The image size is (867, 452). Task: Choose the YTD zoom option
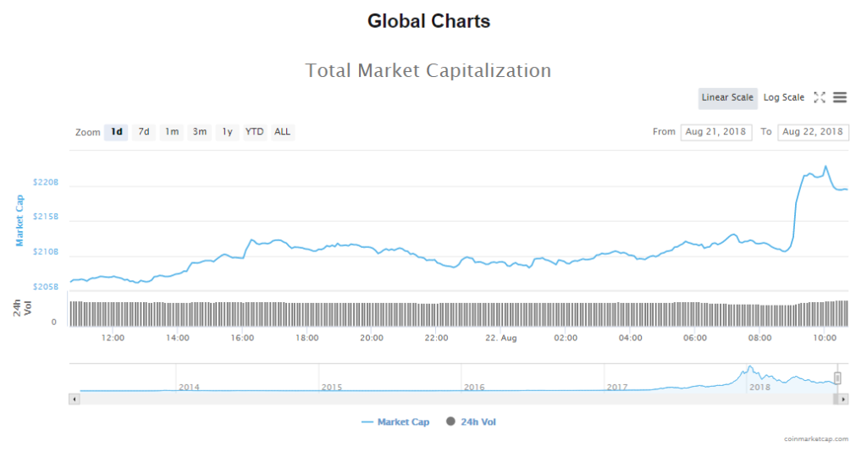254,132
